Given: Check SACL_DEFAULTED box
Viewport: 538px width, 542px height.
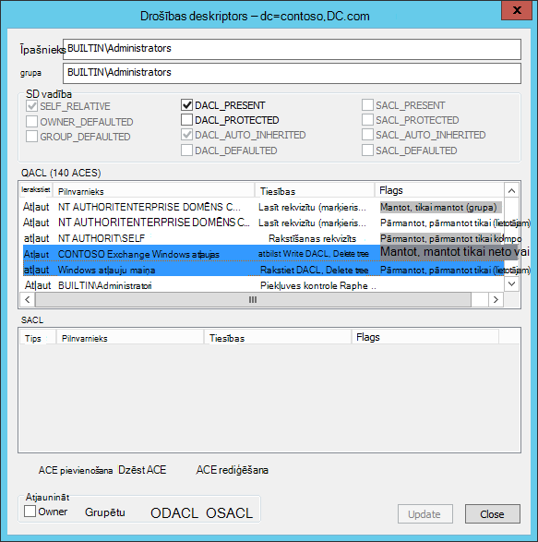Looking at the screenshot, I should (367, 151).
